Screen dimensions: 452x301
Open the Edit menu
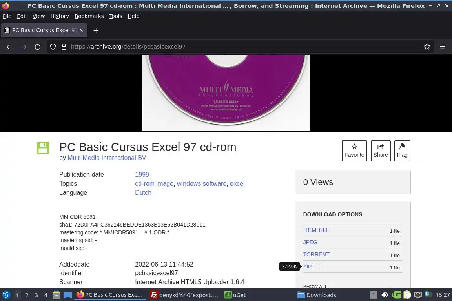(x=22, y=16)
